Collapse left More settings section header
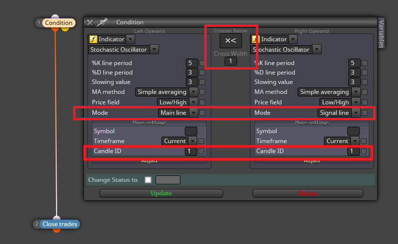398x244 pixels. (x=149, y=123)
